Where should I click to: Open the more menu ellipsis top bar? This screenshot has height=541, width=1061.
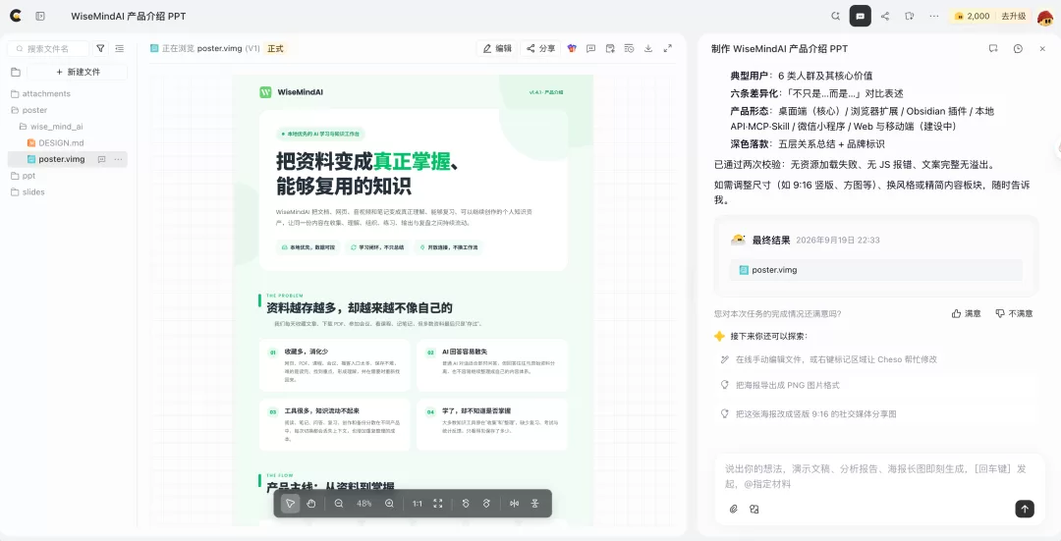click(934, 16)
